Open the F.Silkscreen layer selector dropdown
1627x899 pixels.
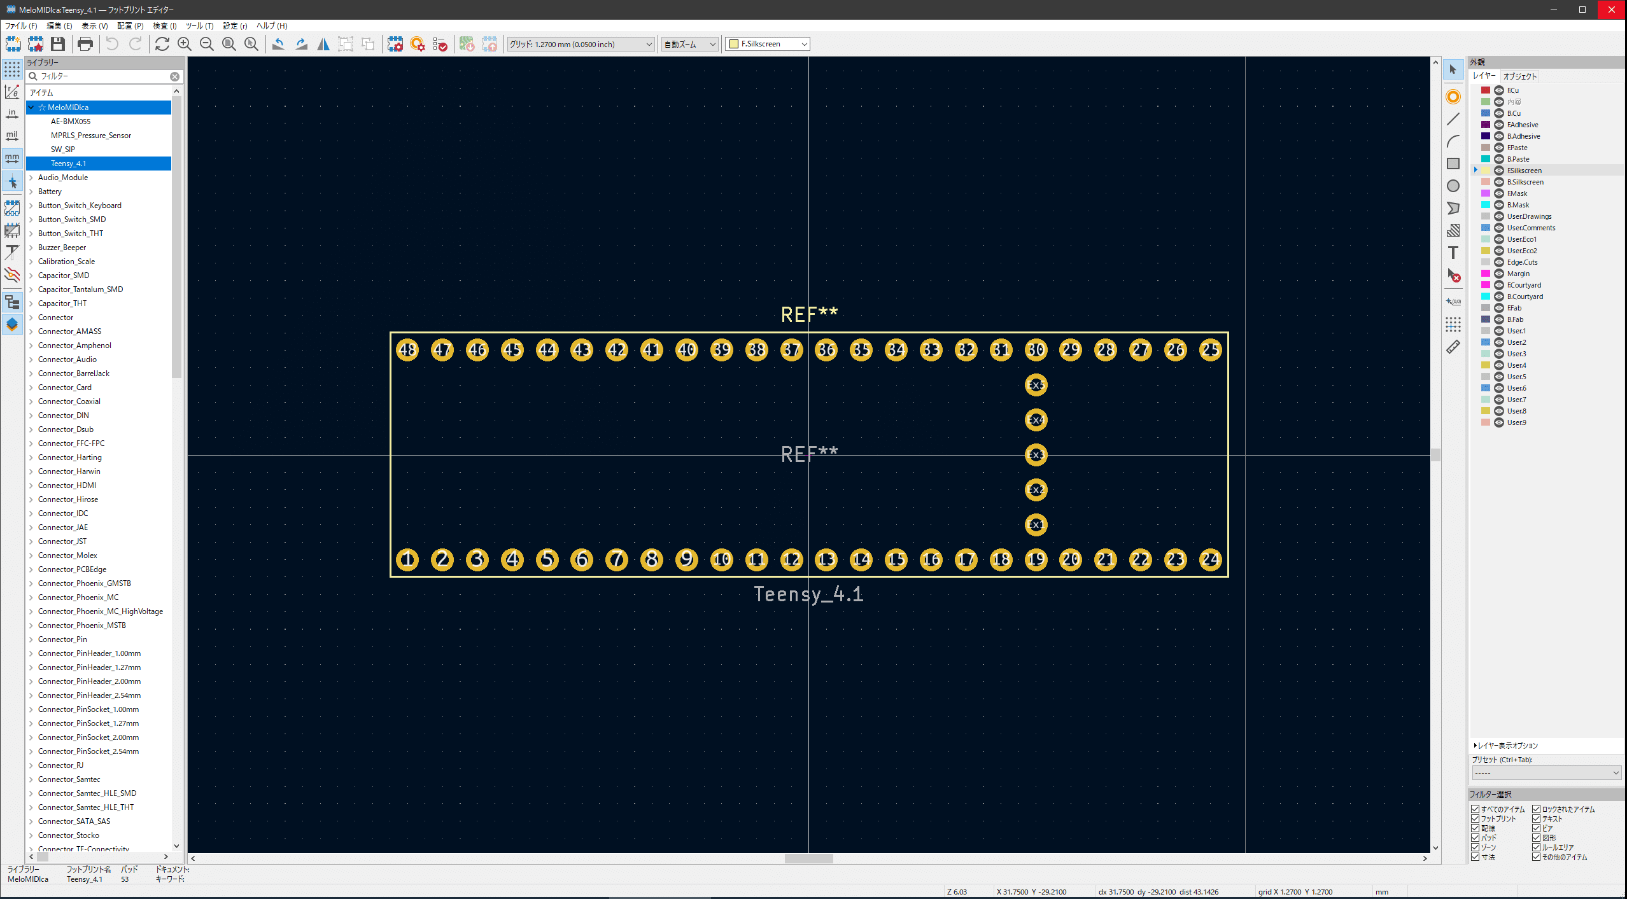point(768,44)
